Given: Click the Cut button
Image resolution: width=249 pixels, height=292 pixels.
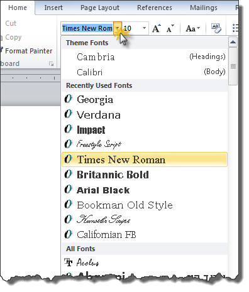Looking at the screenshot, I should pyautogui.click(x=11, y=23).
